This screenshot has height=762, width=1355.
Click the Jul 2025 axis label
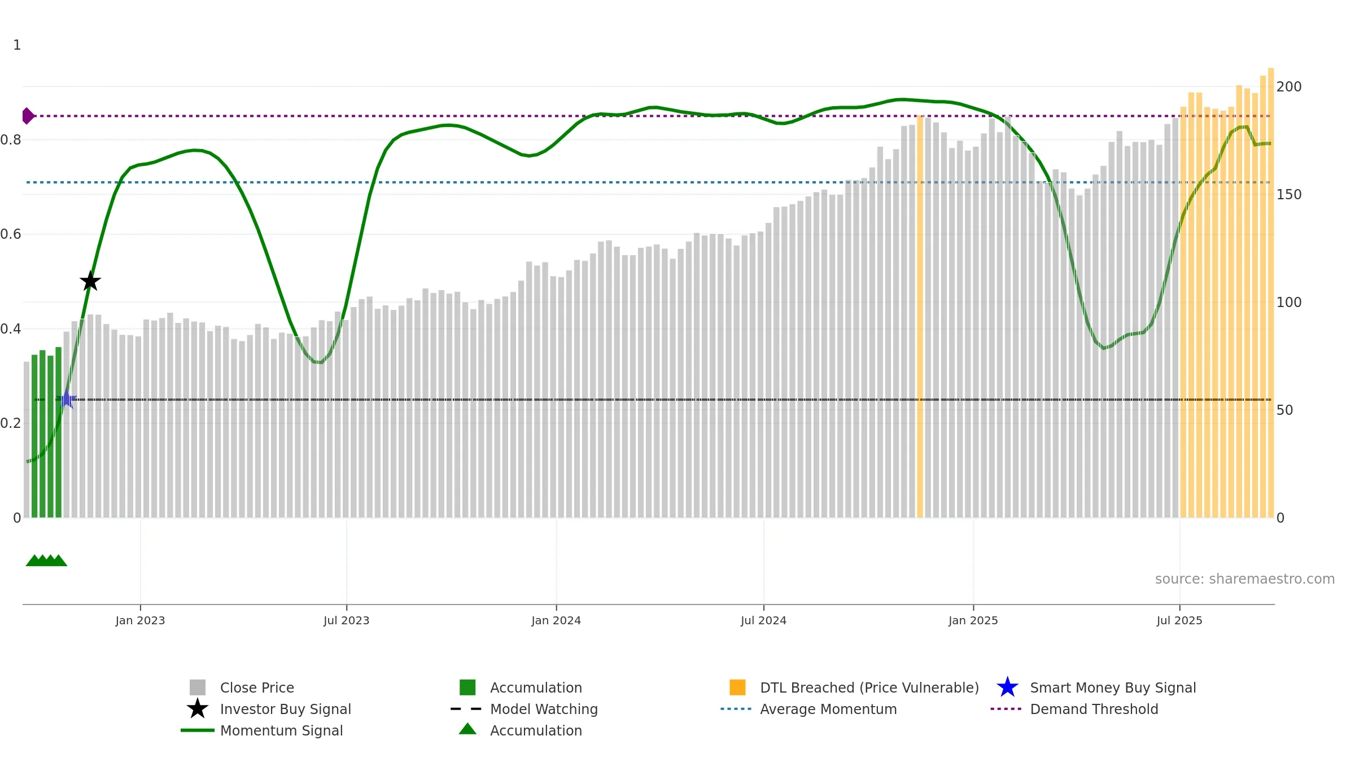point(1179,620)
